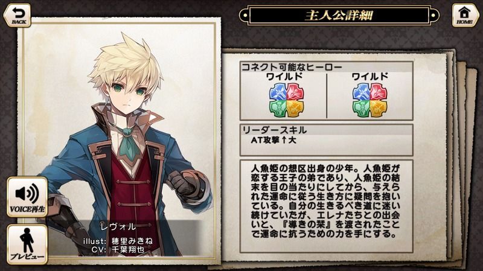
Task: Select the left ワイルド connect emblem
Action: click(286, 100)
